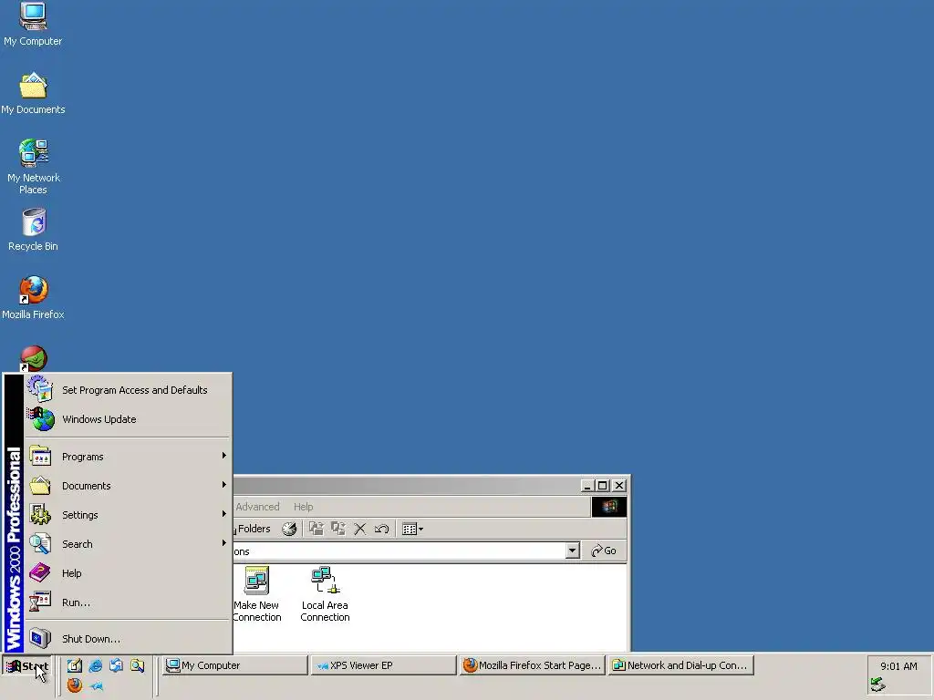Click the Delete toolbar icon
The width and height of the screenshot is (934, 700).
(359, 529)
